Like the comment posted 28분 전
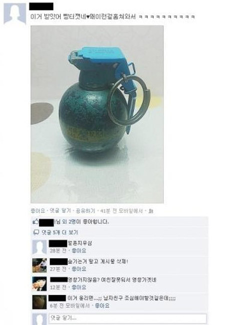 point(78,251)
